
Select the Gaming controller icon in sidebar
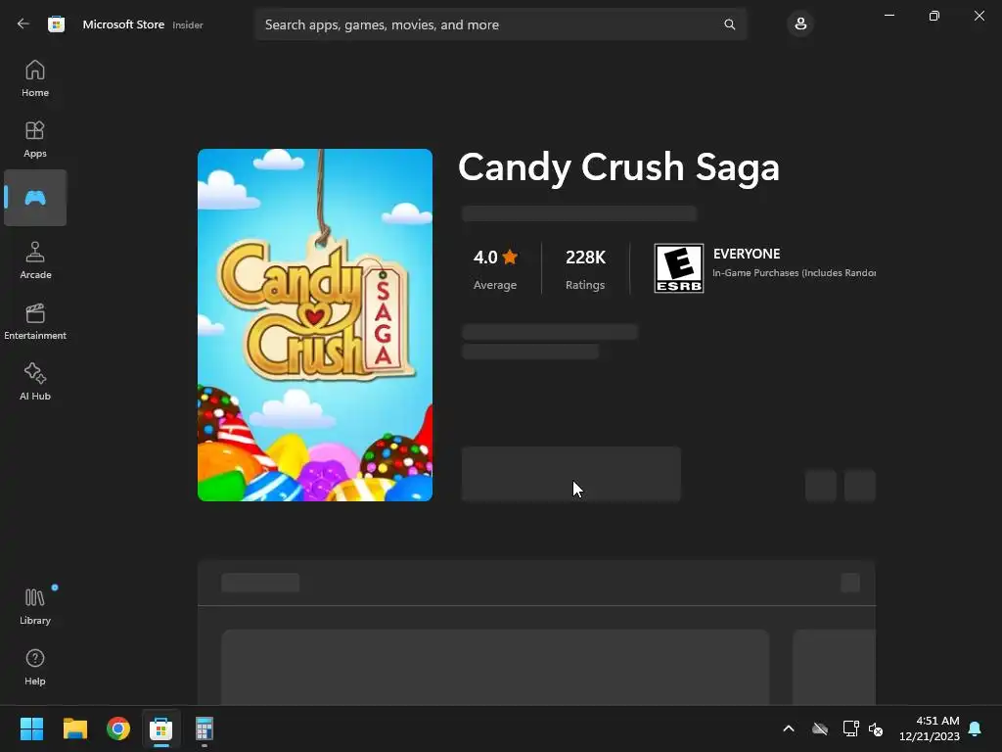coord(35,198)
